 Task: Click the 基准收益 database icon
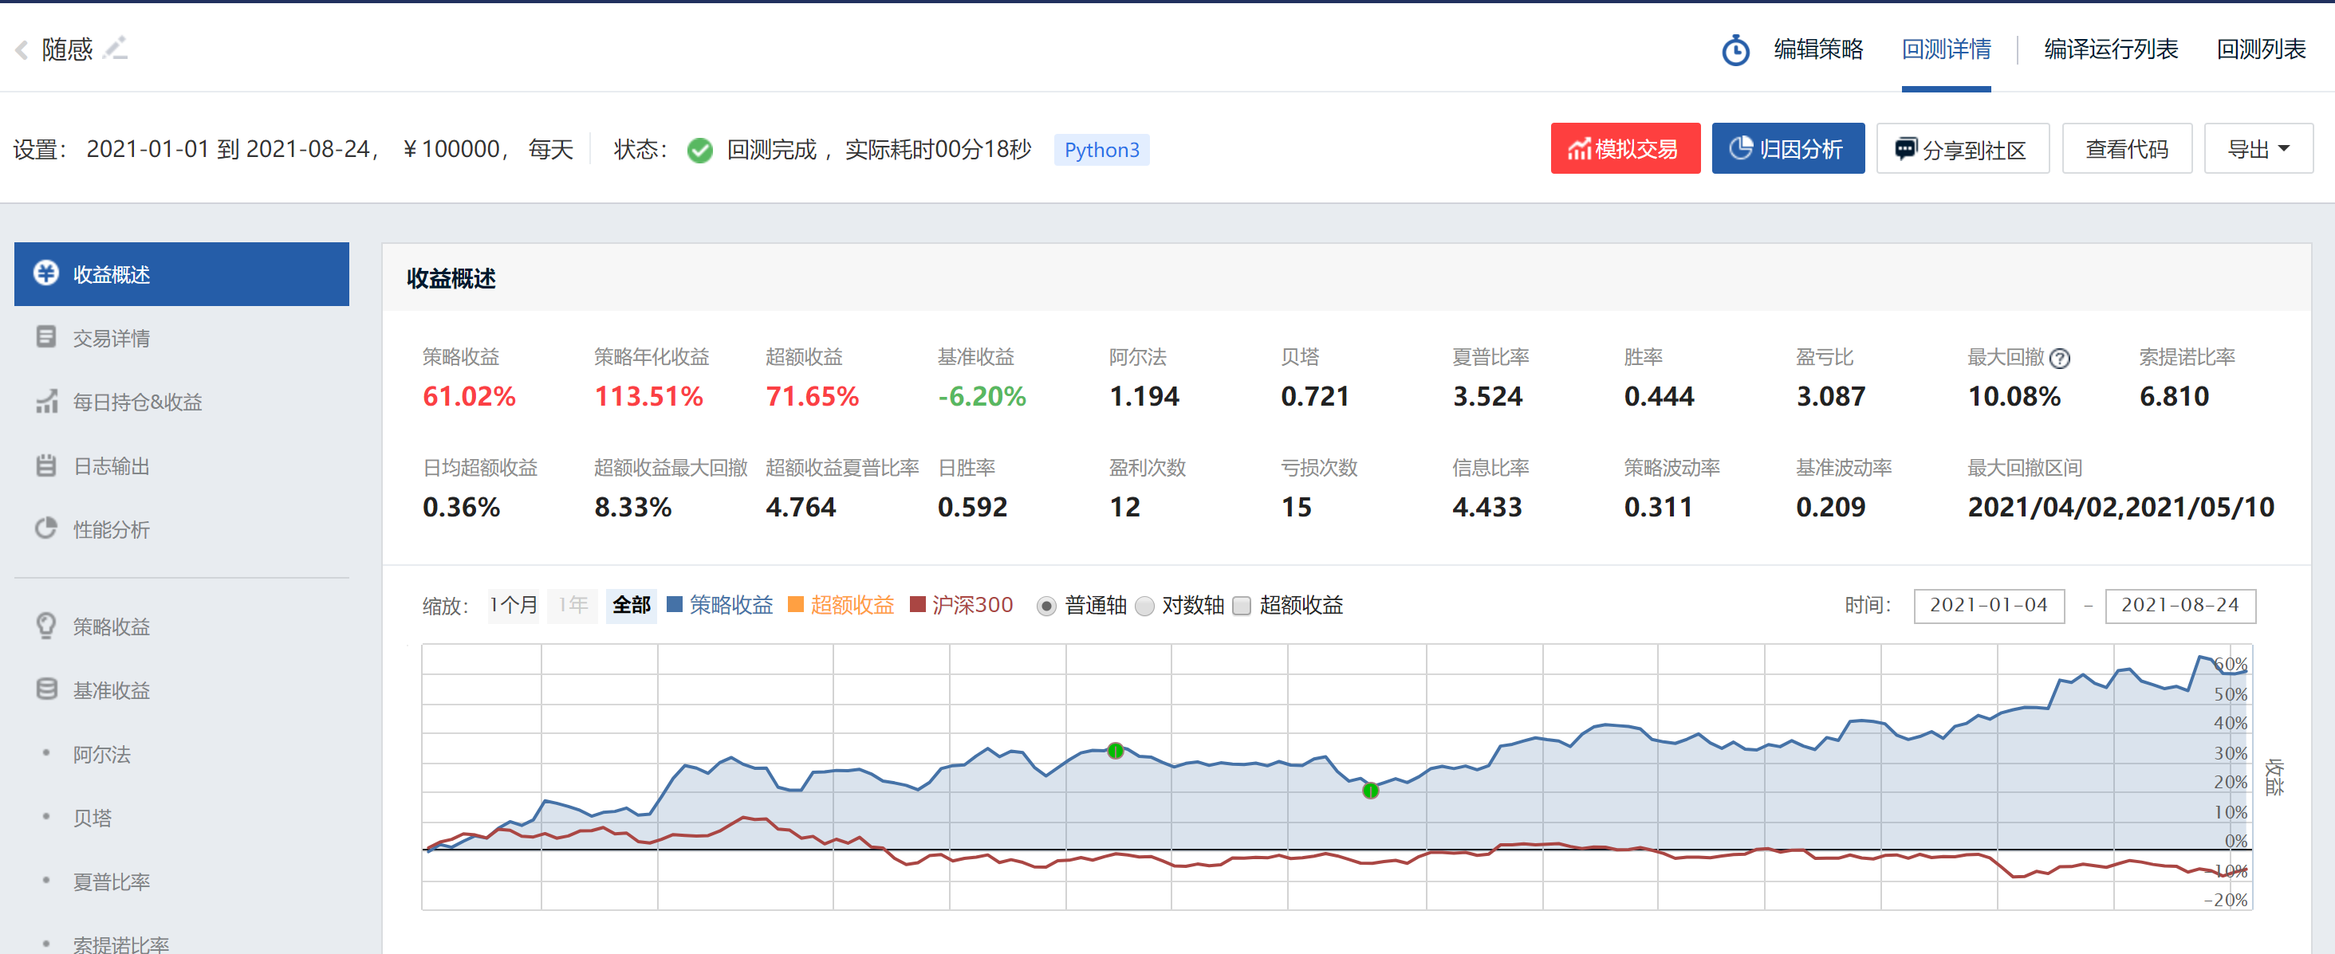46,689
